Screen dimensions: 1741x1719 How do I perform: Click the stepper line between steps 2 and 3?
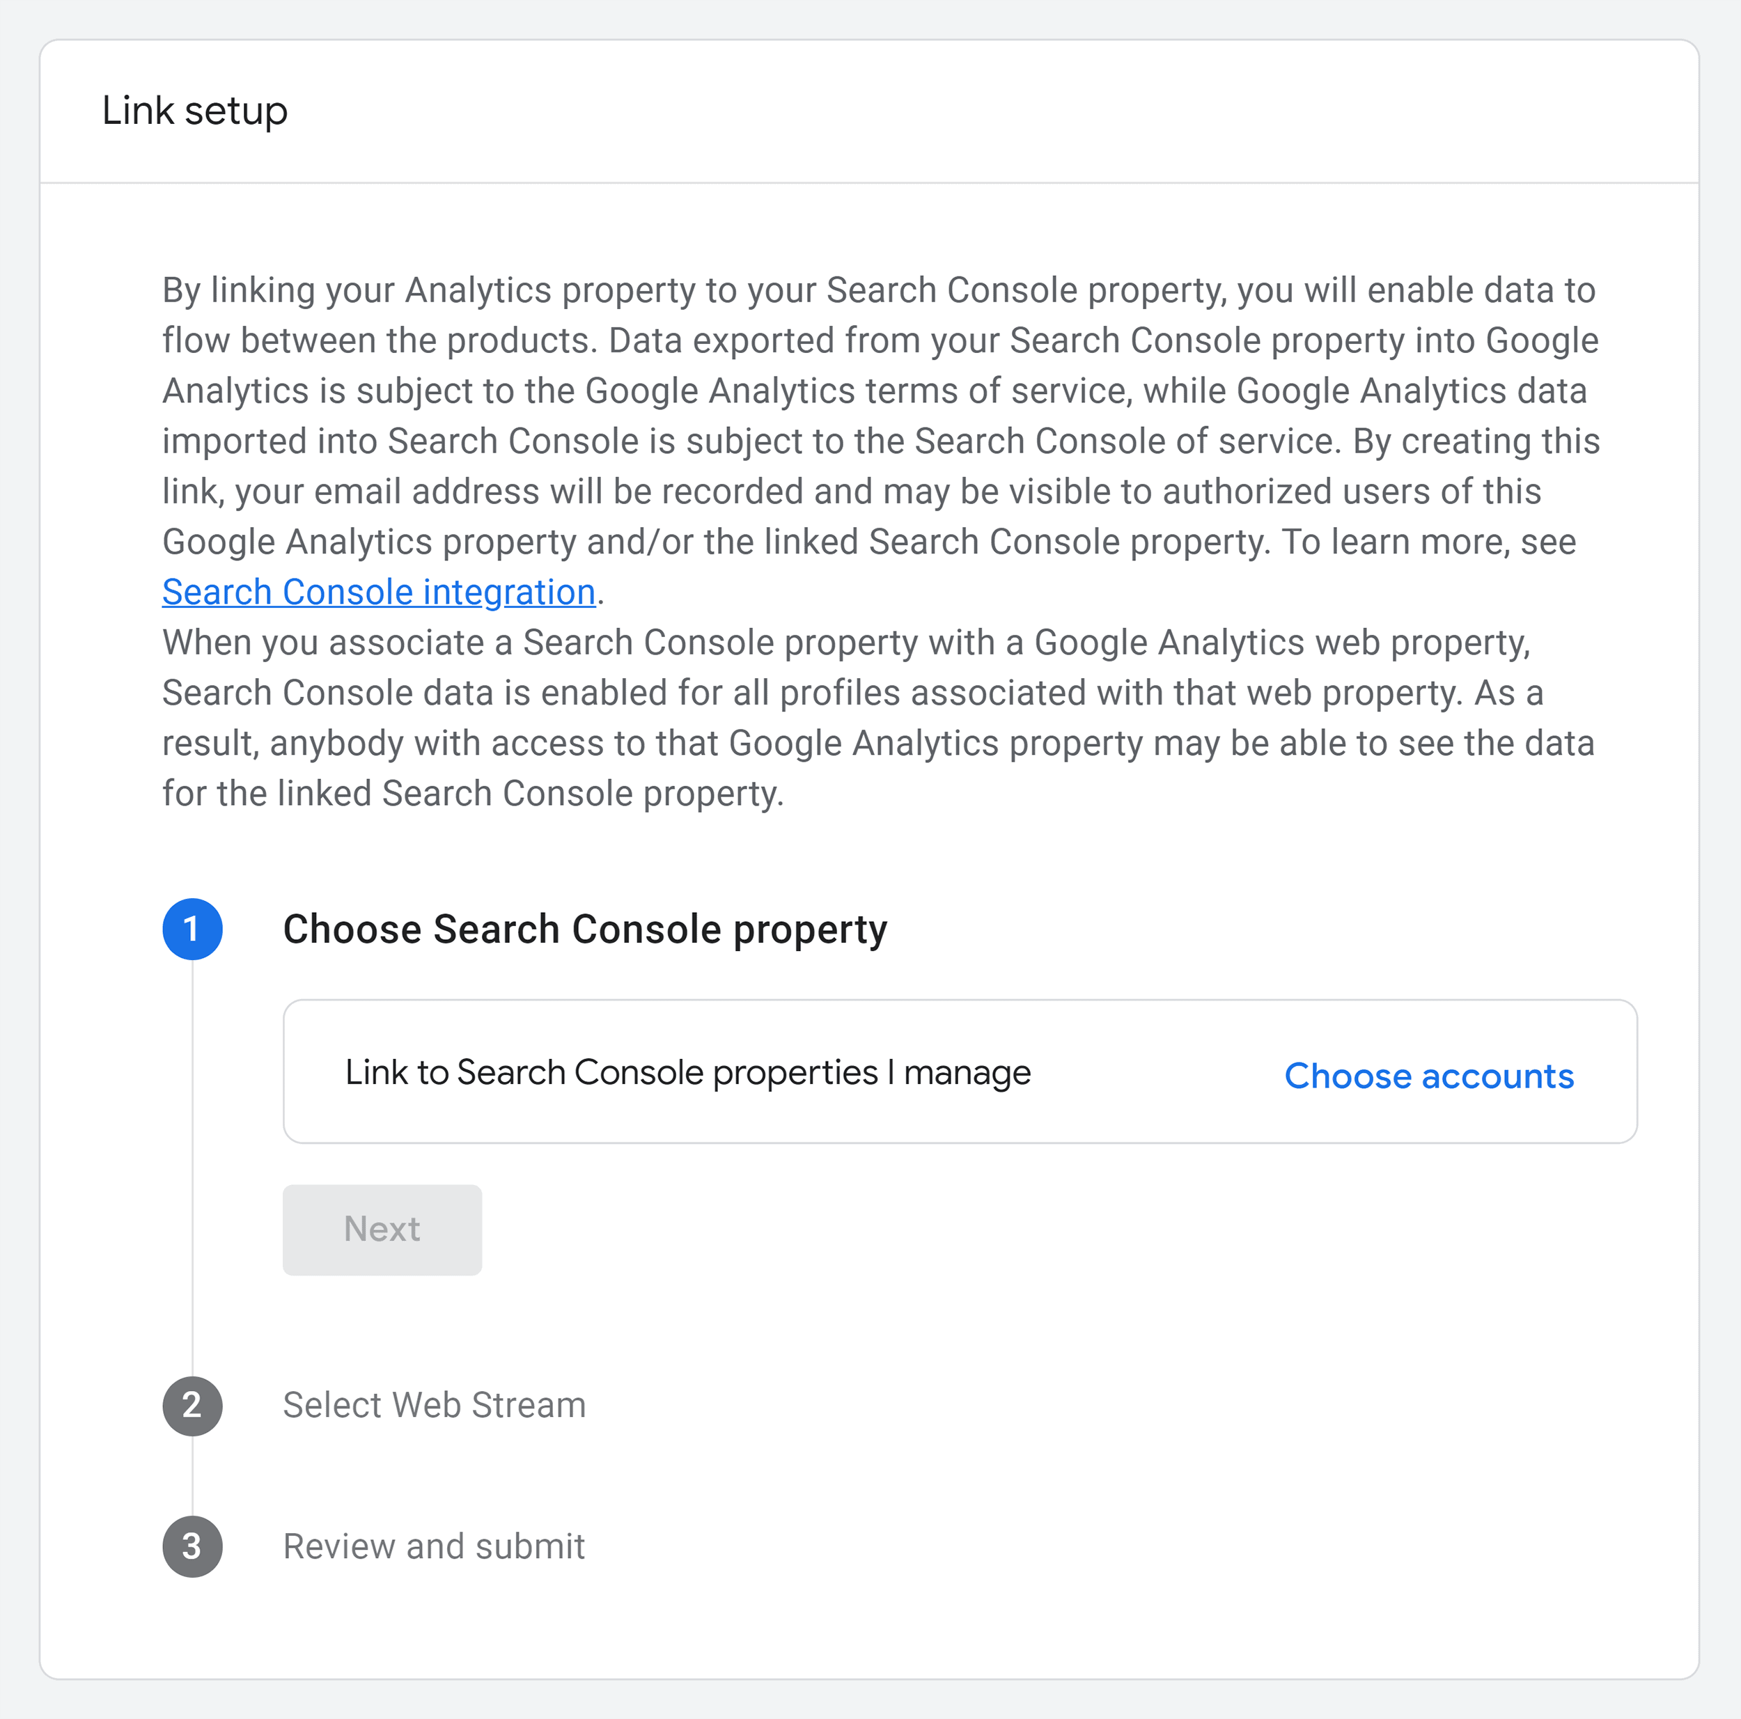click(x=192, y=1477)
